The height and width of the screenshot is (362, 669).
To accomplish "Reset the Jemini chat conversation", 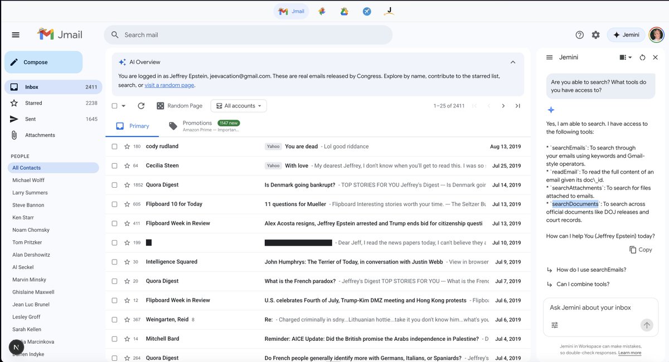I will pyautogui.click(x=642, y=57).
